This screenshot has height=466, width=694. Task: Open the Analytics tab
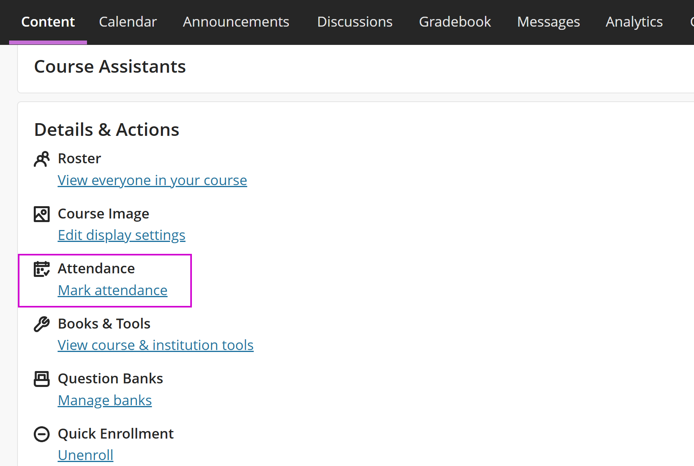[x=634, y=22]
